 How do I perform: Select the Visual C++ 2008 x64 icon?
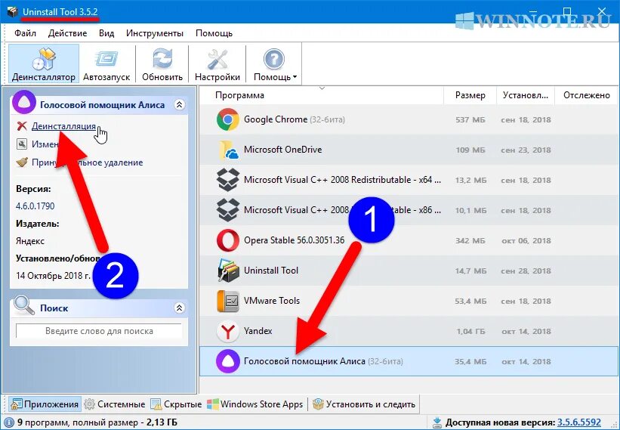click(x=228, y=180)
